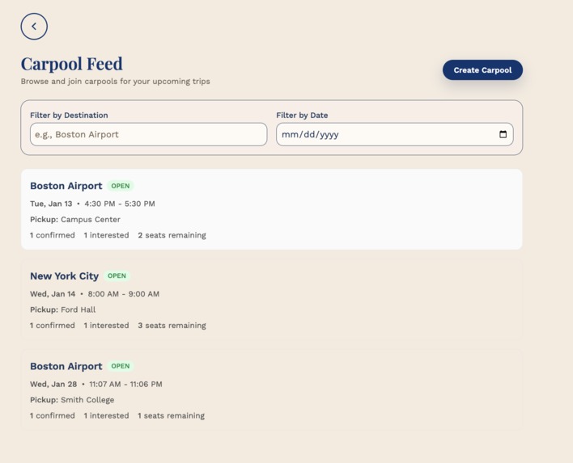Click OPEN badge on Jan 13 carpool
The height and width of the screenshot is (463, 573).
click(121, 186)
